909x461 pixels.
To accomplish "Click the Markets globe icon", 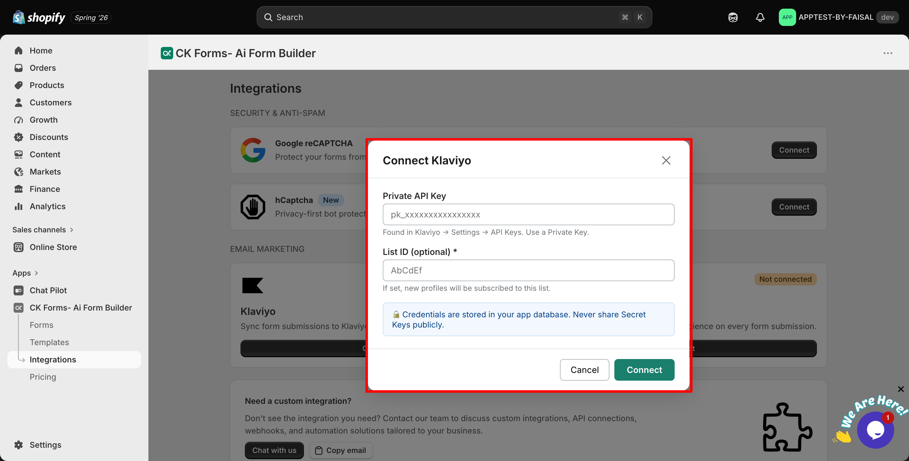I will pos(19,171).
